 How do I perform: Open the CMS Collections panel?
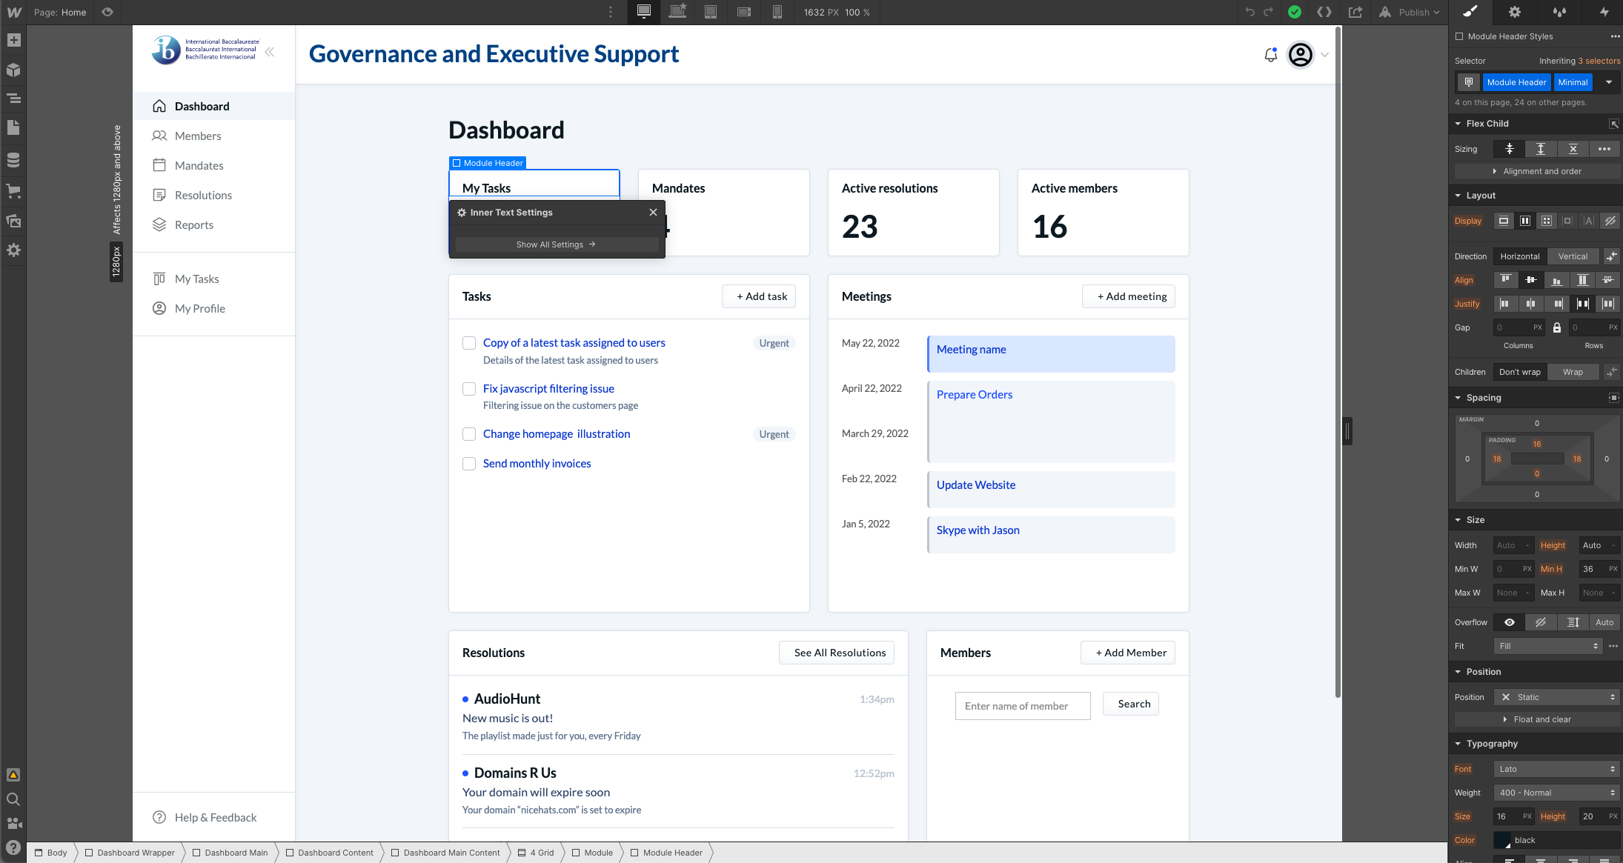tap(13, 159)
